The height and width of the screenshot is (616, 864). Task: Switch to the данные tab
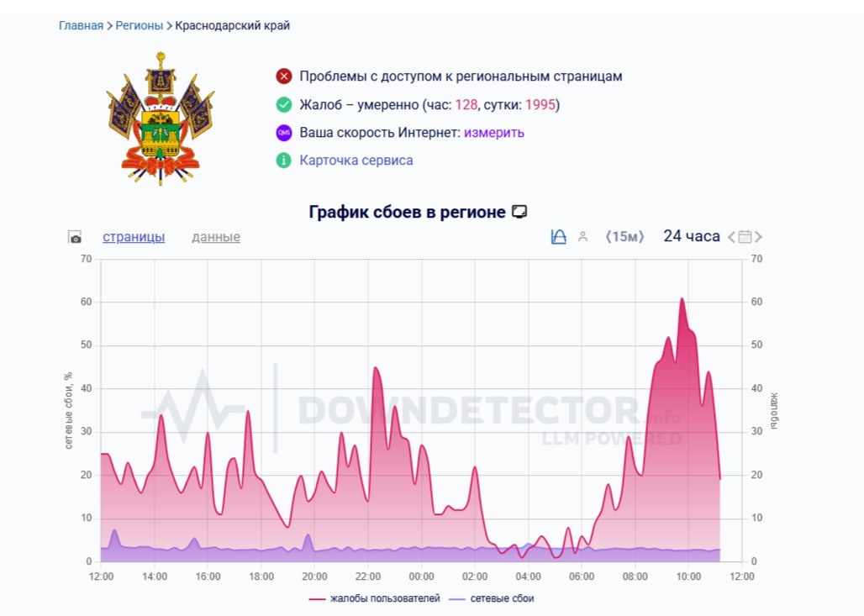click(215, 238)
